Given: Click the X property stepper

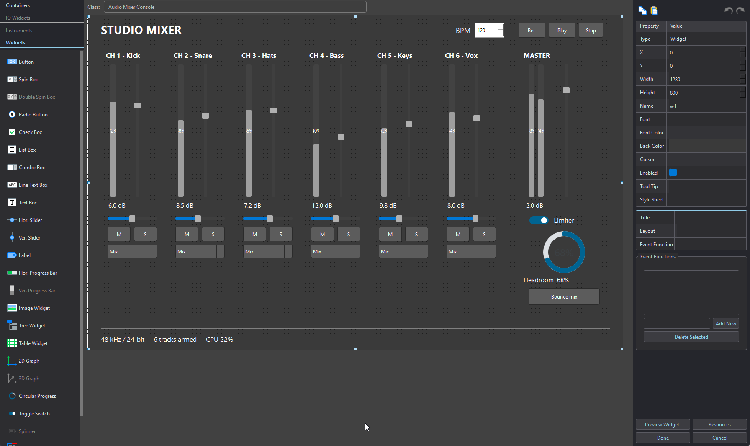Looking at the screenshot, I should point(742,52).
